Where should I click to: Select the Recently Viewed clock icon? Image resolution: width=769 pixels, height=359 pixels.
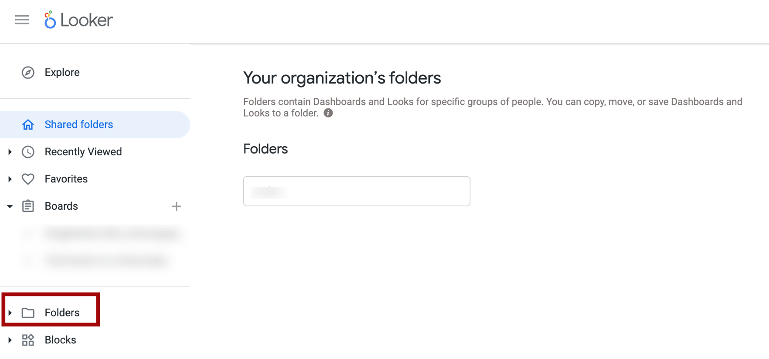(28, 151)
